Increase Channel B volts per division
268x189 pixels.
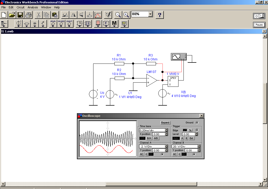(199, 146)
